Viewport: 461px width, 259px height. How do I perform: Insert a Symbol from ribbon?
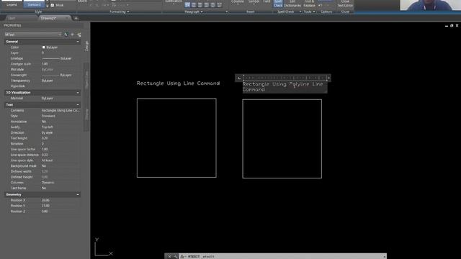pos(254,2)
